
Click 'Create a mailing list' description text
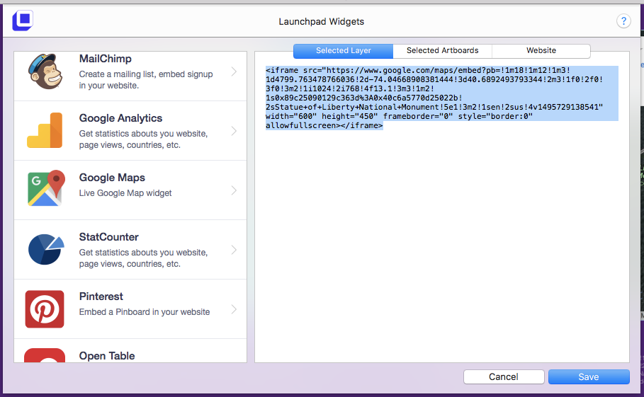pos(146,80)
